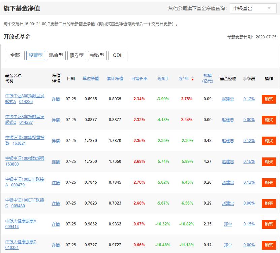Screen dimensions: 280x253
Task: Switch to the 混合型 fund tab
Action: (x=56, y=55)
